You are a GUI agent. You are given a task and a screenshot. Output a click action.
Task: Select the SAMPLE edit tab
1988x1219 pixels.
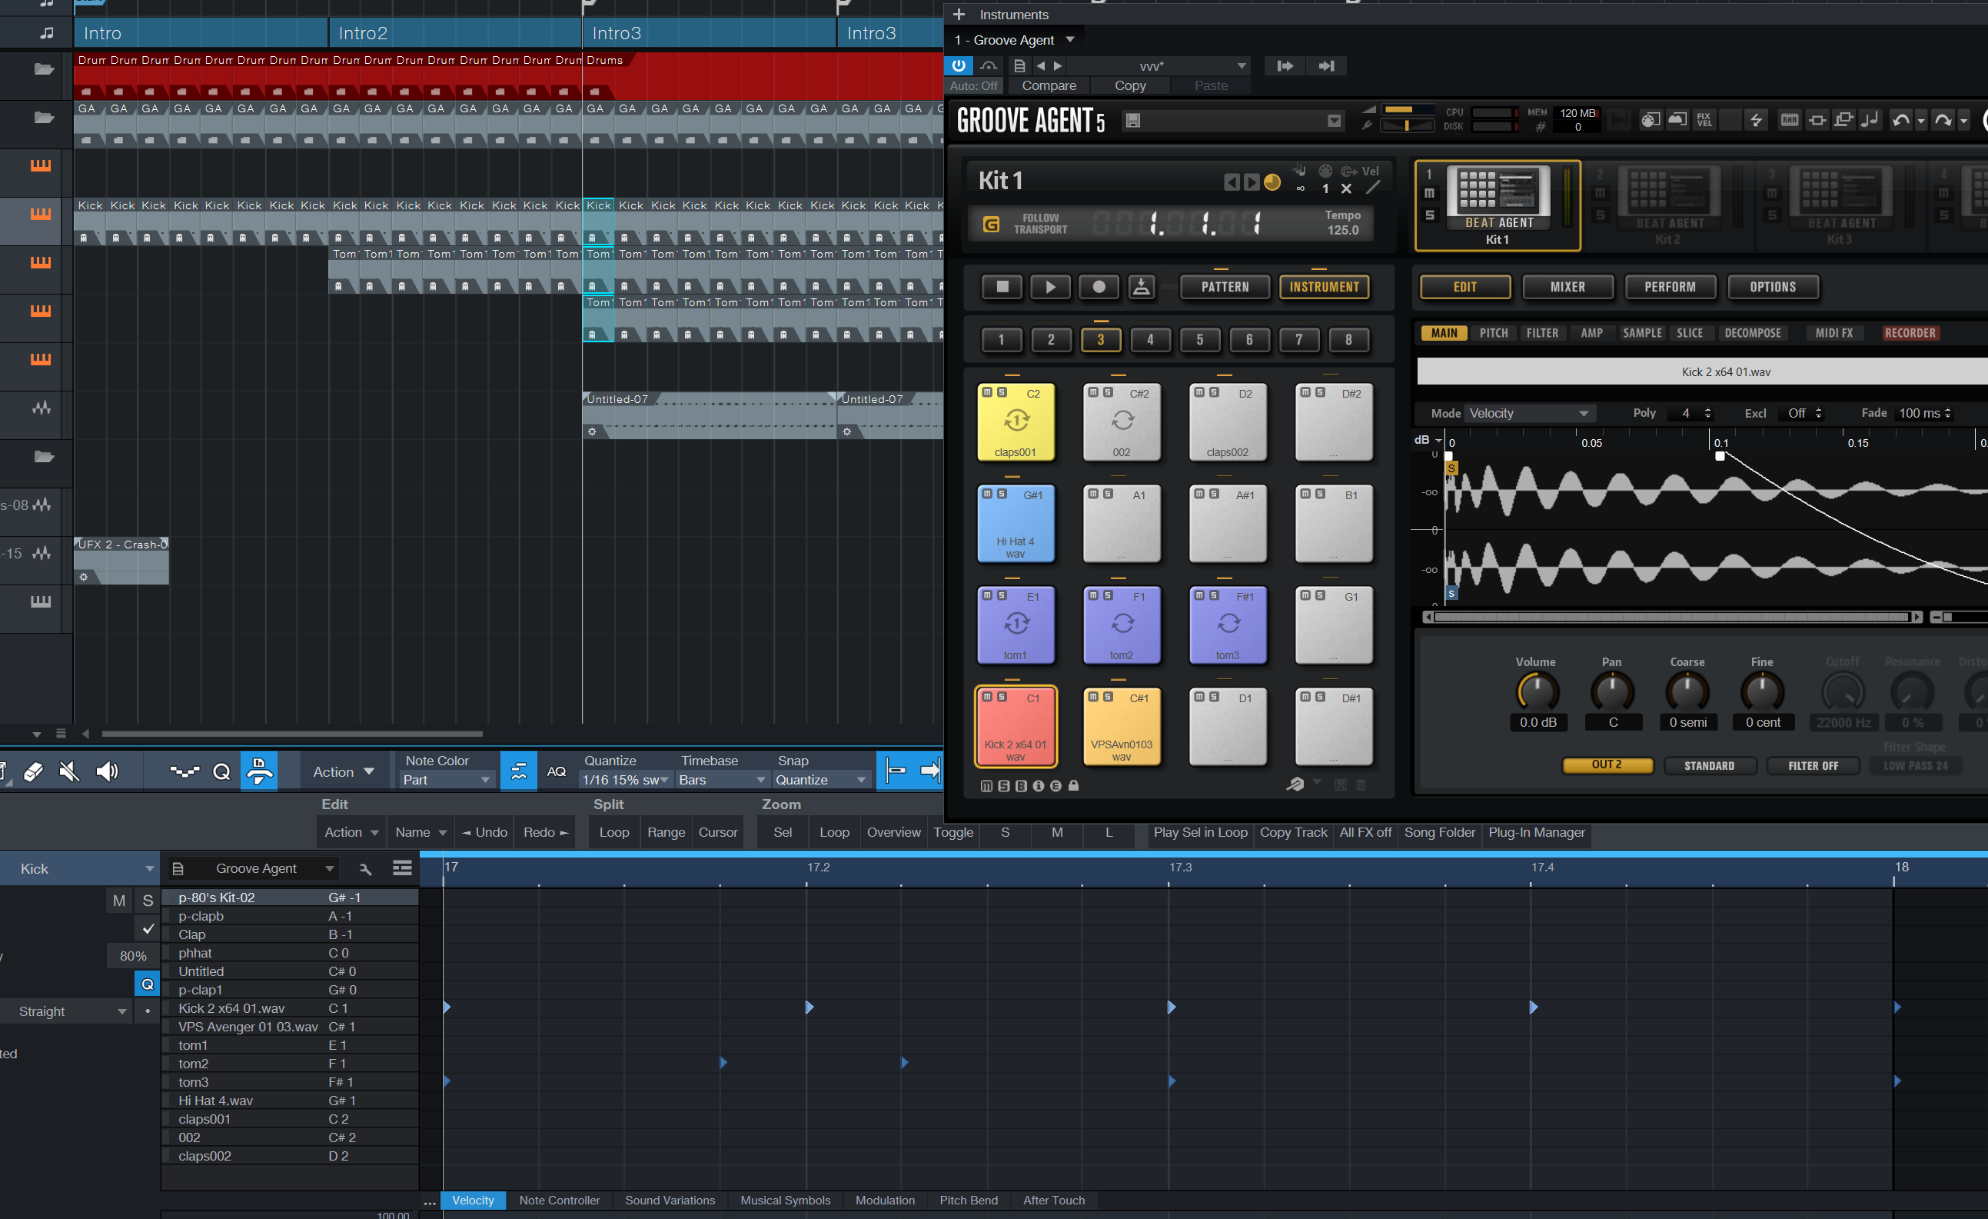[1642, 332]
